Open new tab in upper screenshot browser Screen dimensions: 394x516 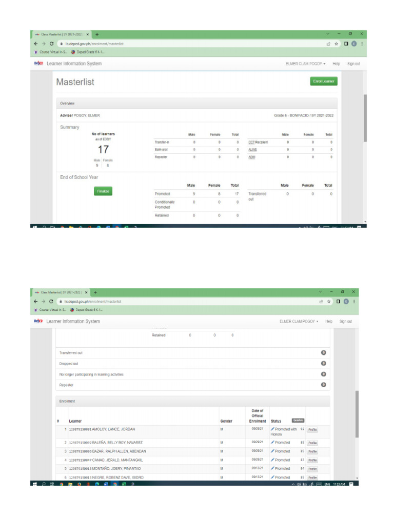pos(97,34)
